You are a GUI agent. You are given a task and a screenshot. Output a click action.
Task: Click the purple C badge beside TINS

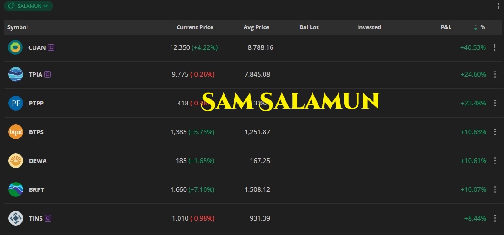tap(48, 218)
